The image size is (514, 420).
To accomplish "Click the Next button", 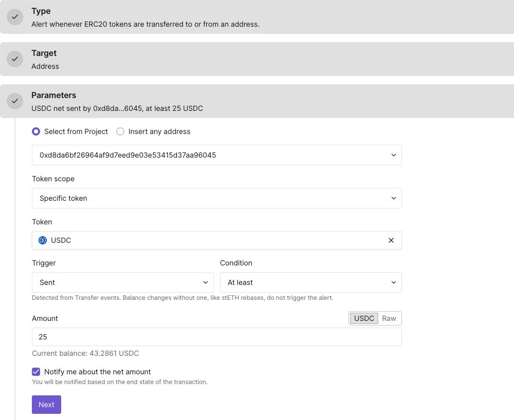I will point(47,405).
